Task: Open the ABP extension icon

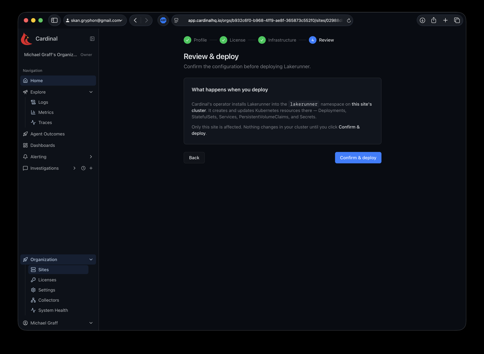Action: (x=163, y=20)
